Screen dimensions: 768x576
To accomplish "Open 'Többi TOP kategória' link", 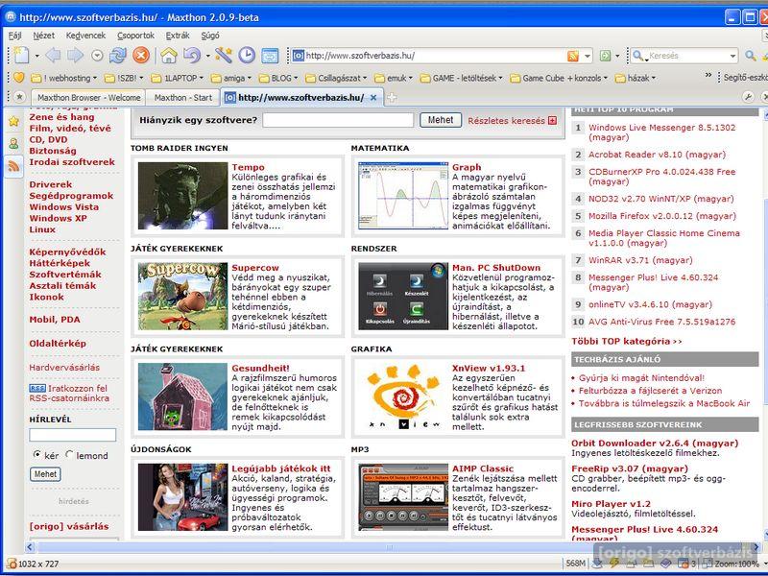I will [627, 341].
